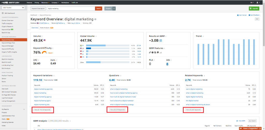Screen dimensions: 265x130
Task: Click View all 2,661 keywords button
Action: point(193,110)
